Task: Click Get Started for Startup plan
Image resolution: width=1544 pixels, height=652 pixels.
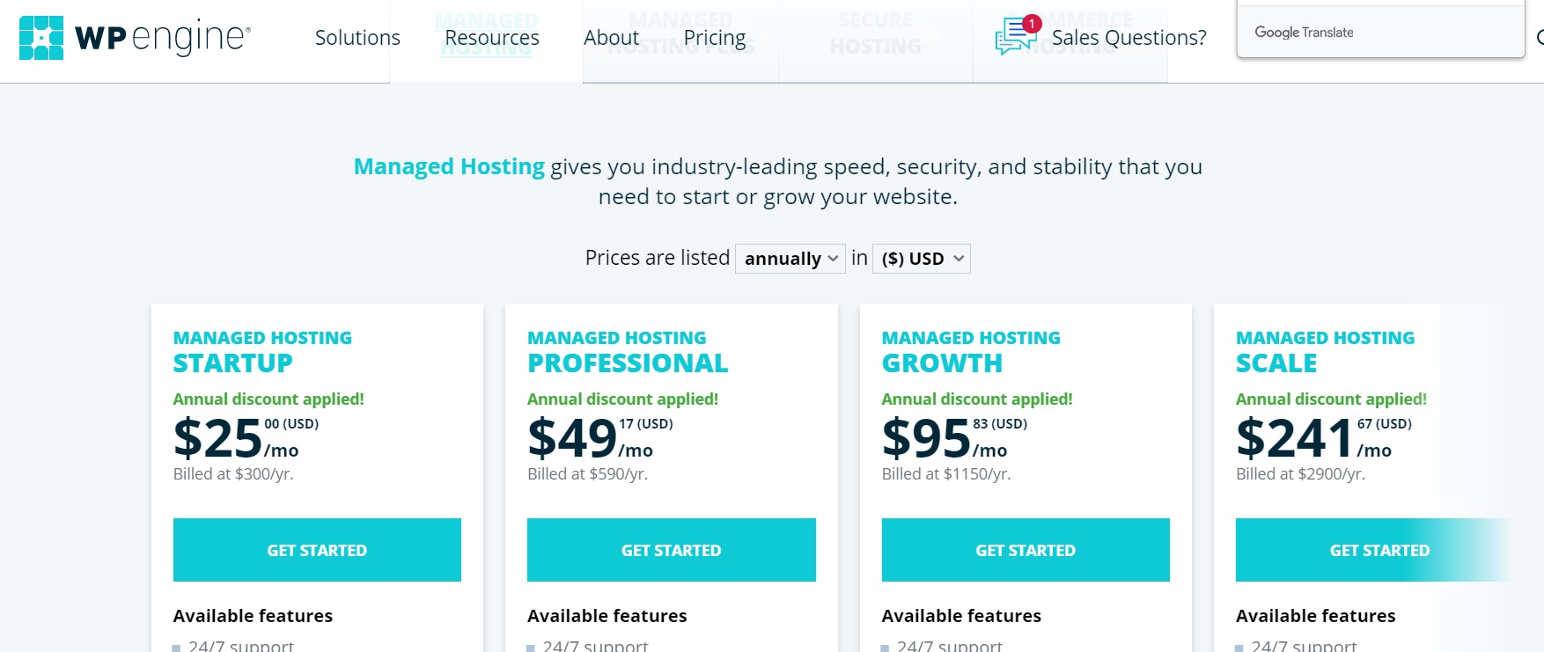Action: (317, 550)
